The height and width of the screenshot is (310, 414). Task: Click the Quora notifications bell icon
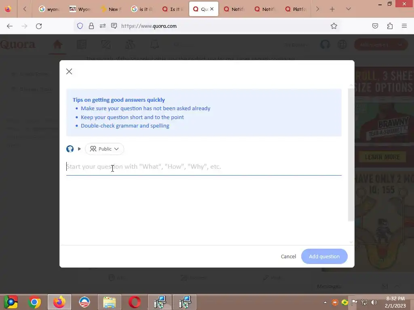(154, 45)
